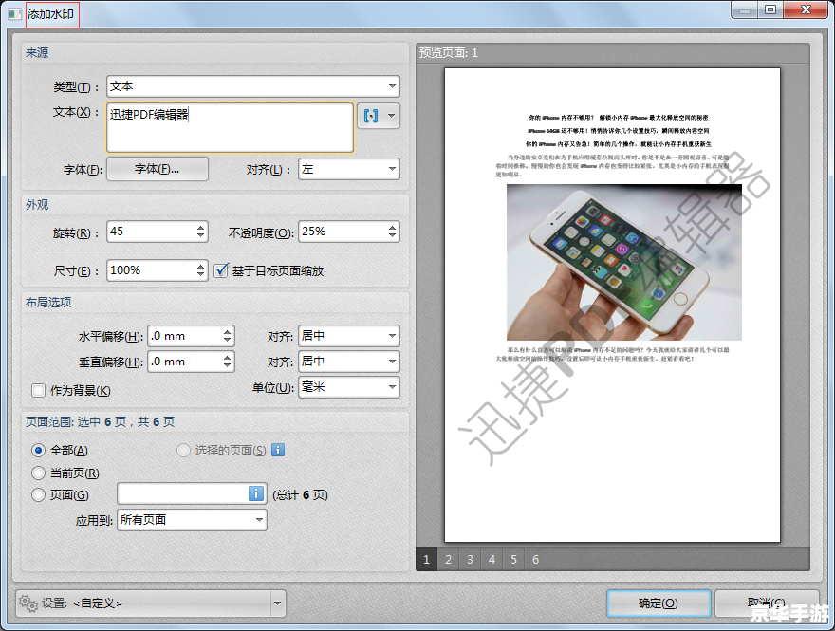Switch preview to page 4 tab
Screen dimensions: 835x631
click(492, 560)
